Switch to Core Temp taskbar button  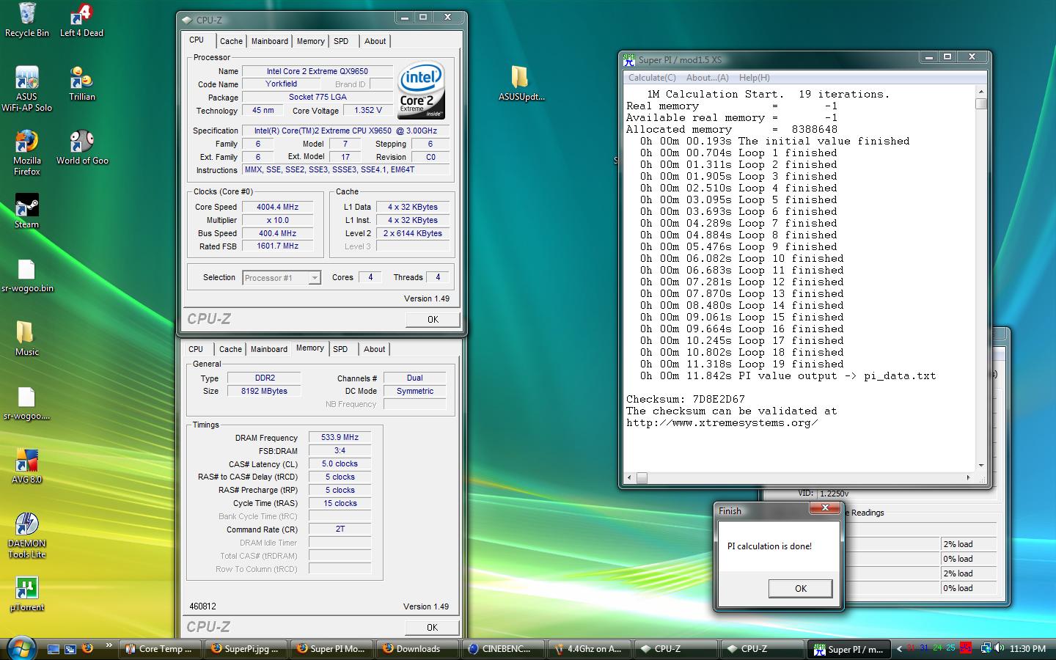(158, 649)
